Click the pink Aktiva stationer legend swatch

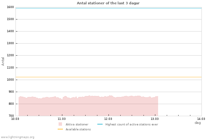tap(60, 124)
